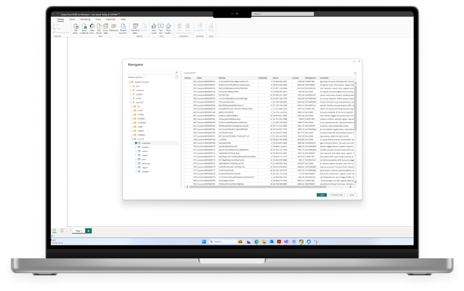The width and height of the screenshot is (464, 291).
Task: Switch to the Modeling ribbon tab
Action: pos(85,19)
